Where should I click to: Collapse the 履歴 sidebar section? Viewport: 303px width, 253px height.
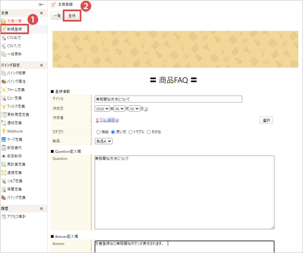pyautogui.click(x=42, y=208)
